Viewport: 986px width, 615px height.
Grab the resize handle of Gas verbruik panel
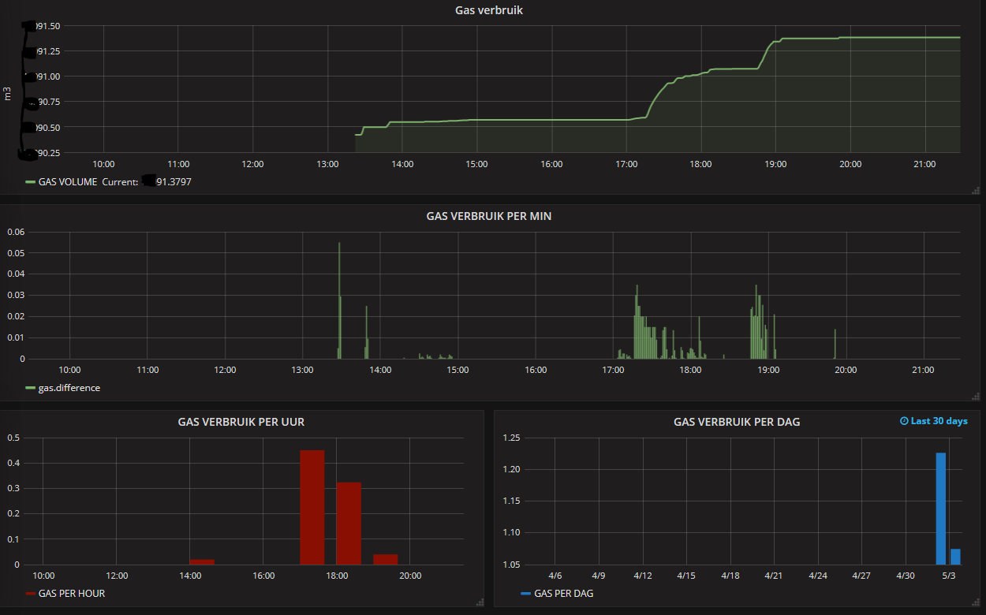coord(977,190)
